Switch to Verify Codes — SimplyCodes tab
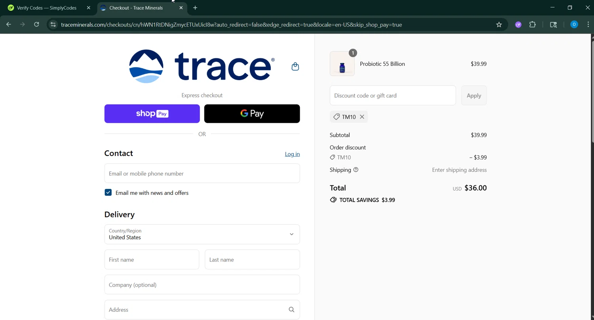 [47, 8]
